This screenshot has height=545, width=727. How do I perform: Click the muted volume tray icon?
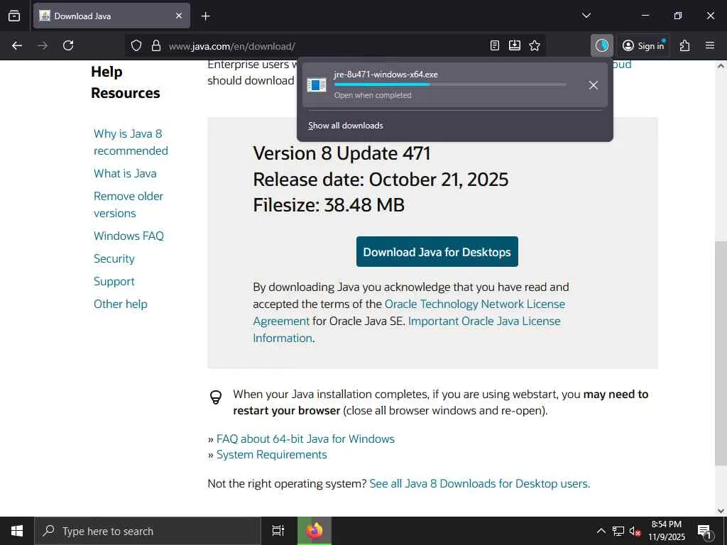click(x=635, y=531)
